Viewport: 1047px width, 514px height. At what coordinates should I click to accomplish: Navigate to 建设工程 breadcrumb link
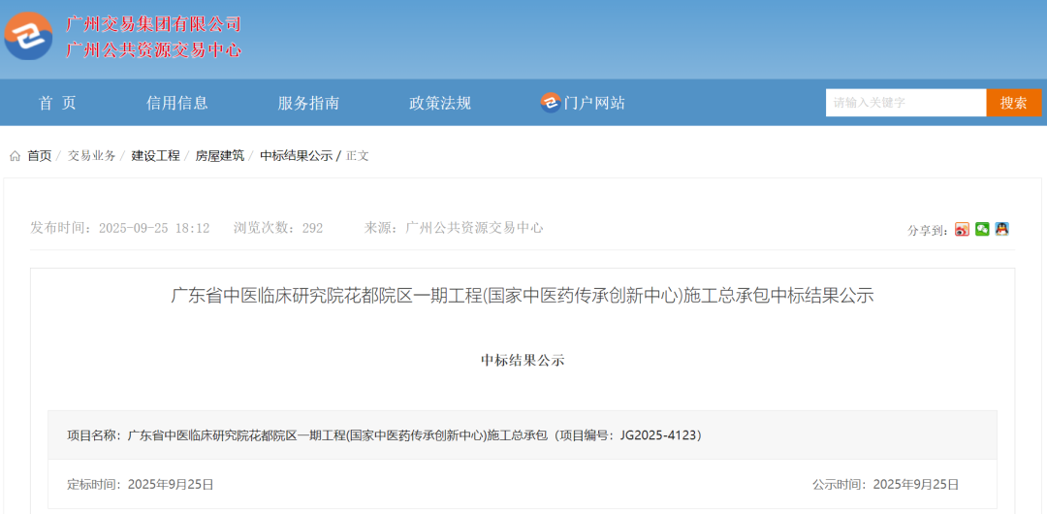click(x=156, y=155)
